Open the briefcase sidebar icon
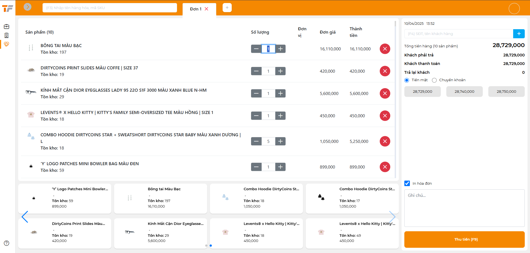 click(7, 27)
